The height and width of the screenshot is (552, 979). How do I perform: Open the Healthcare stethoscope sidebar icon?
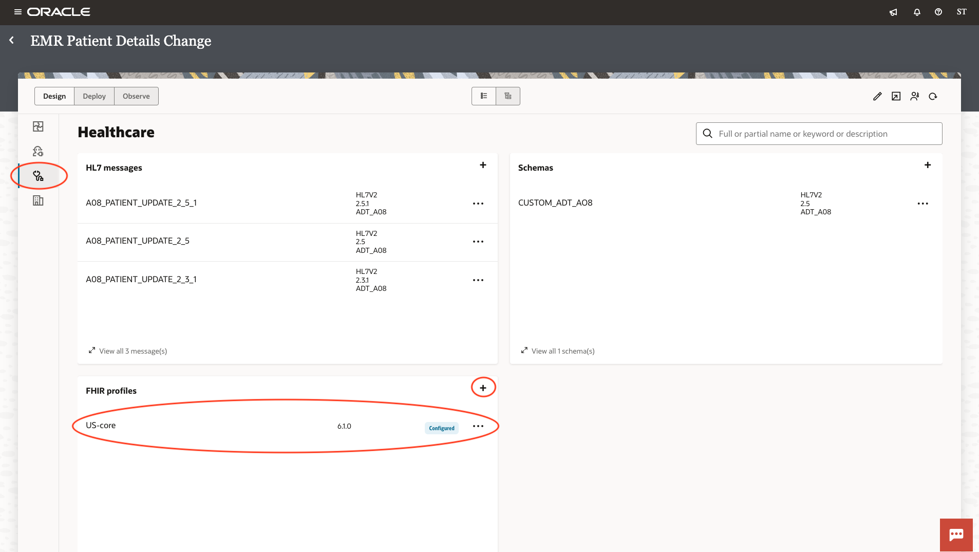coord(38,176)
